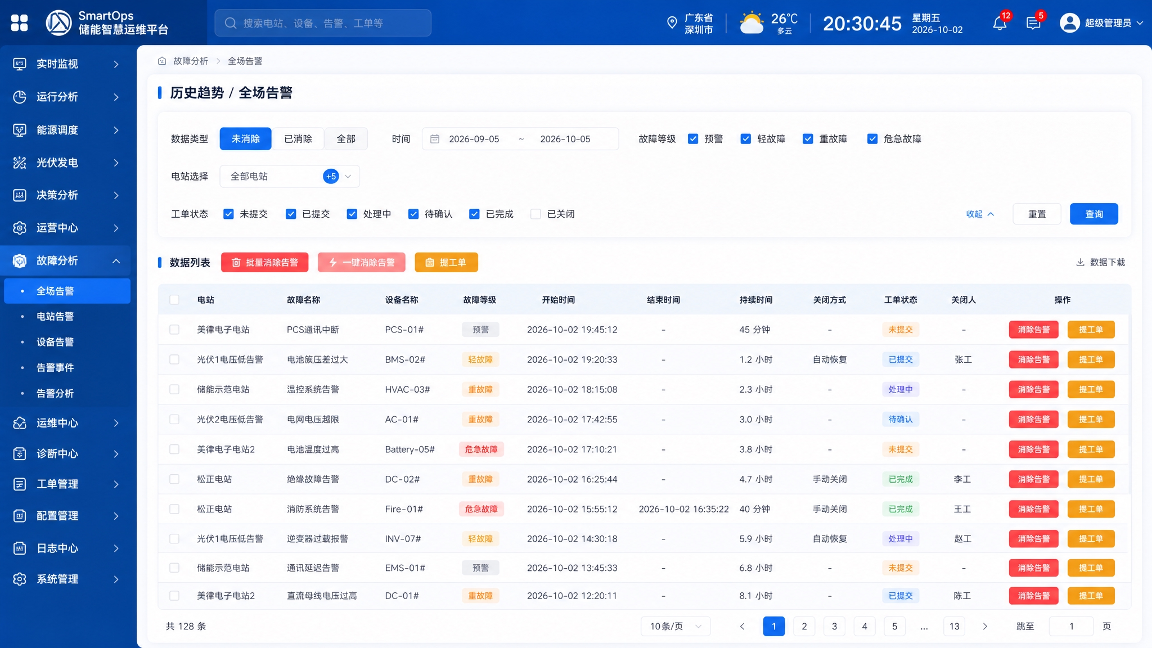Click the user avatar icon
1152x648 pixels.
click(x=1069, y=22)
